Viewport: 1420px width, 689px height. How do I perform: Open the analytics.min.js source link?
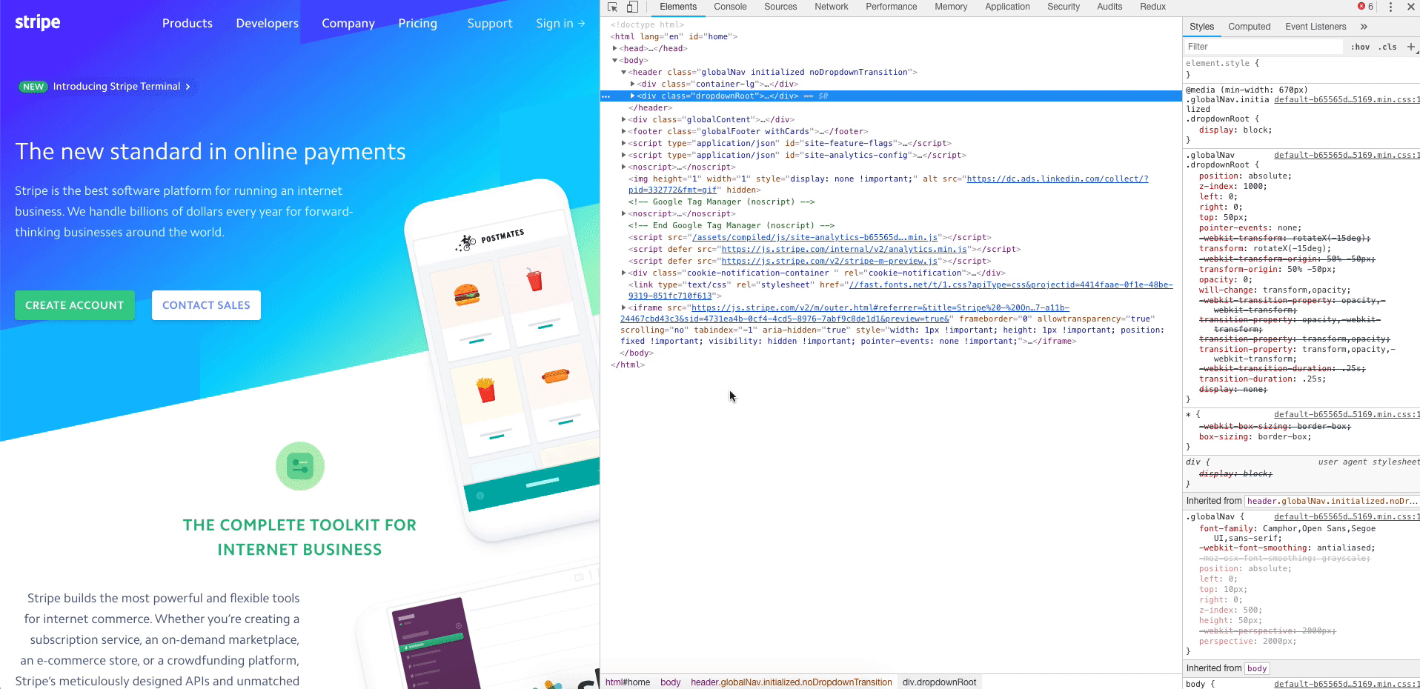[844, 249]
